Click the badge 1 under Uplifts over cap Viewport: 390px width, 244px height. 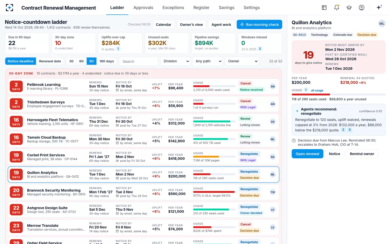[x=118, y=49]
